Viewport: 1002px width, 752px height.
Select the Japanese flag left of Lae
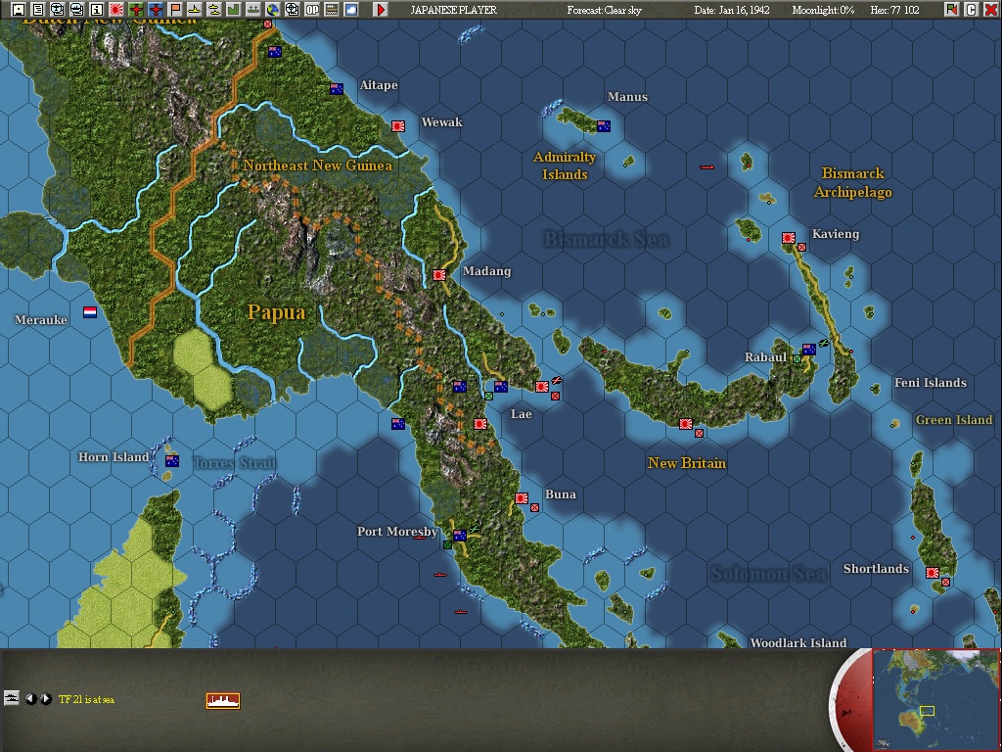542,386
